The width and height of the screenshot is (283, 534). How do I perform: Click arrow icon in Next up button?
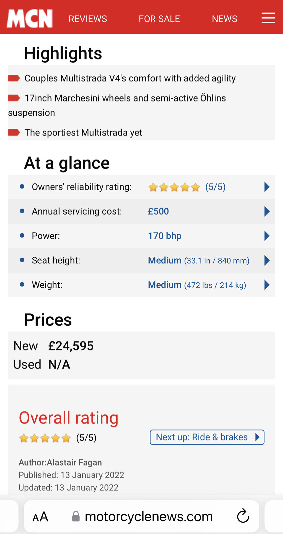tap(257, 437)
